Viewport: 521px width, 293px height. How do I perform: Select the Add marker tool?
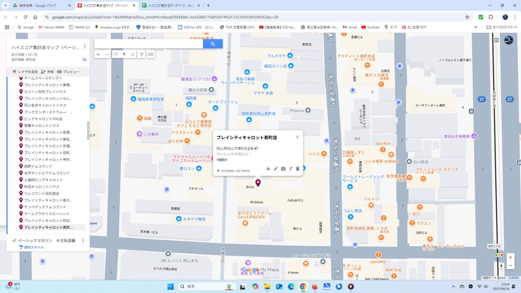[124, 55]
